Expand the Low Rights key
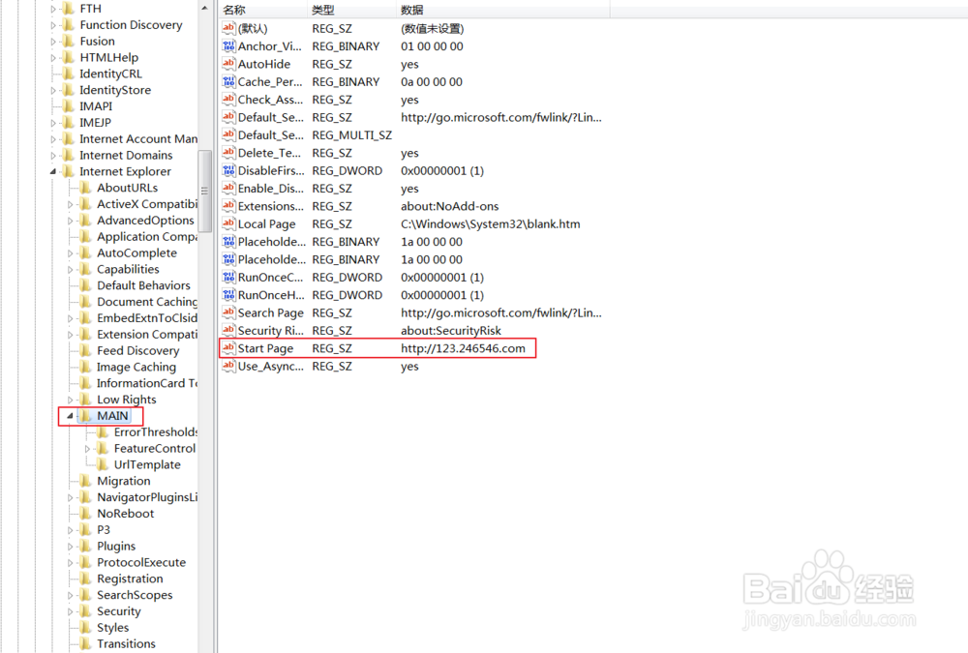Viewport: 968px width, 653px height. (x=70, y=400)
